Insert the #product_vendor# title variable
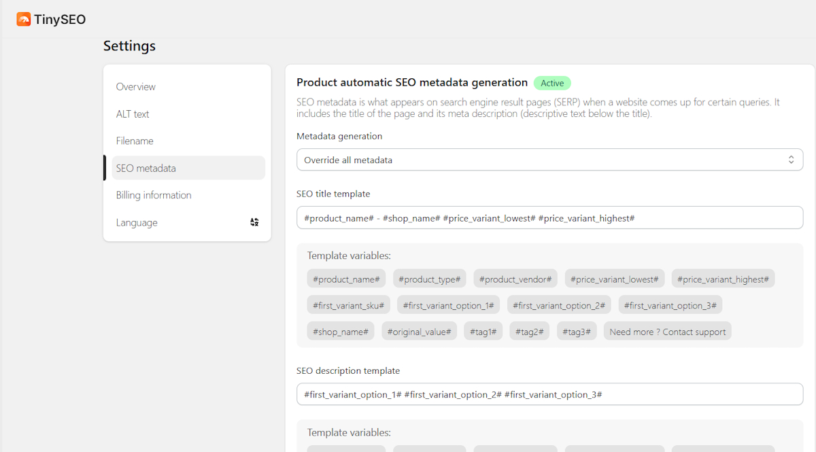The width and height of the screenshot is (816, 452). (515, 279)
